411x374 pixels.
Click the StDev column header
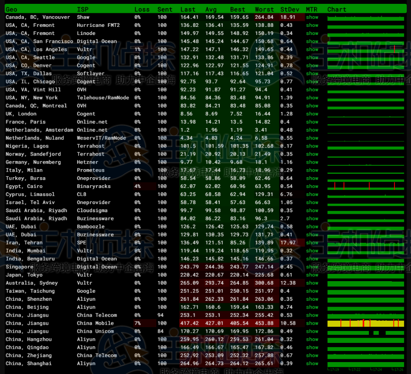[x=289, y=9]
